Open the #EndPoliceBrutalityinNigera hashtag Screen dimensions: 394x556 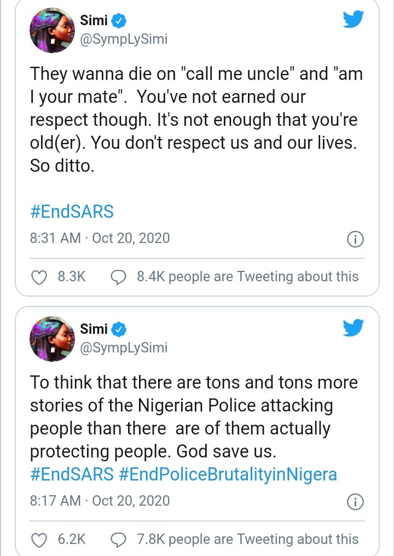point(228,474)
